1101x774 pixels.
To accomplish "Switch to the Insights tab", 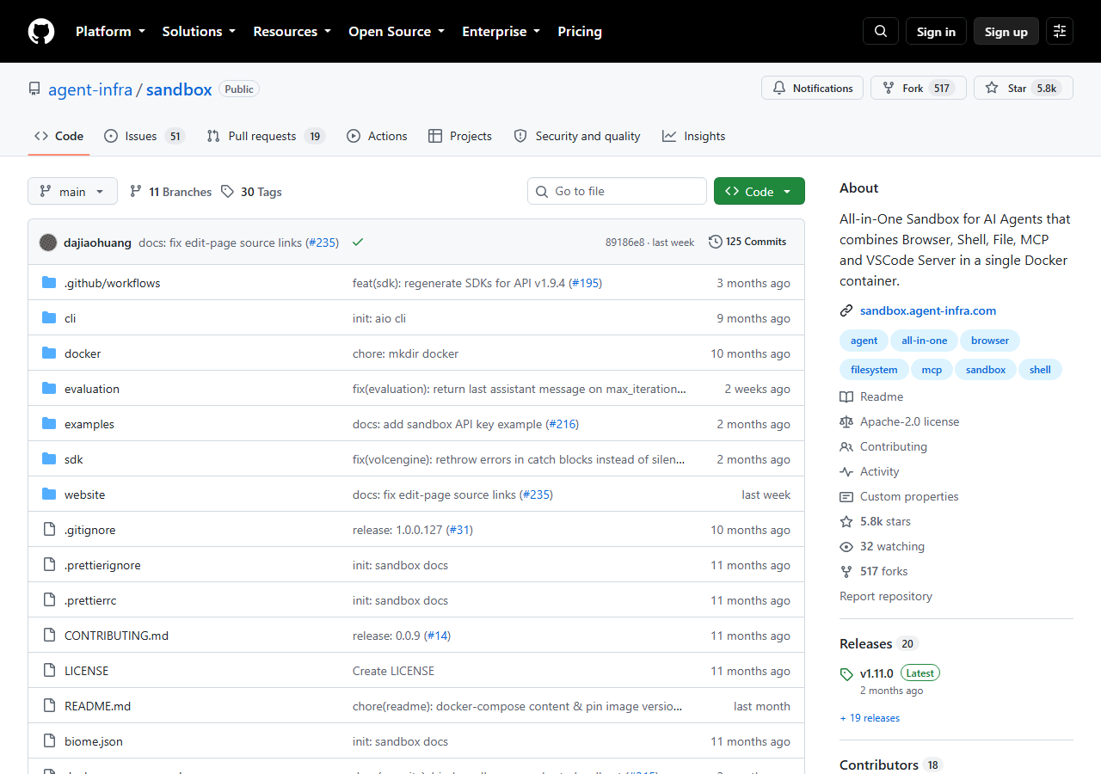I will 693,136.
